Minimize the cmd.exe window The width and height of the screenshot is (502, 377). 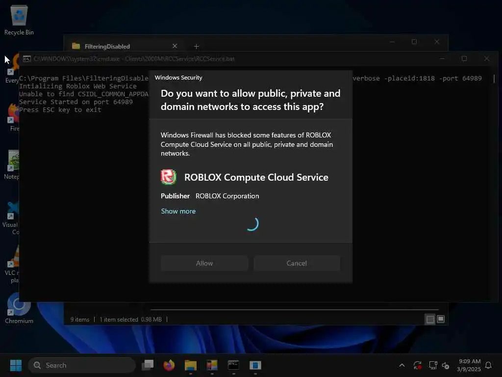442,59
